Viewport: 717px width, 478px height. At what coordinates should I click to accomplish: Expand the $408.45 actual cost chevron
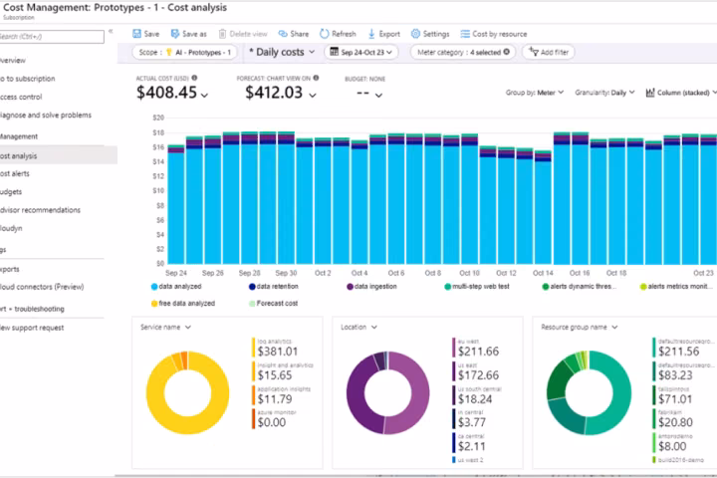click(x=204, y=96)
